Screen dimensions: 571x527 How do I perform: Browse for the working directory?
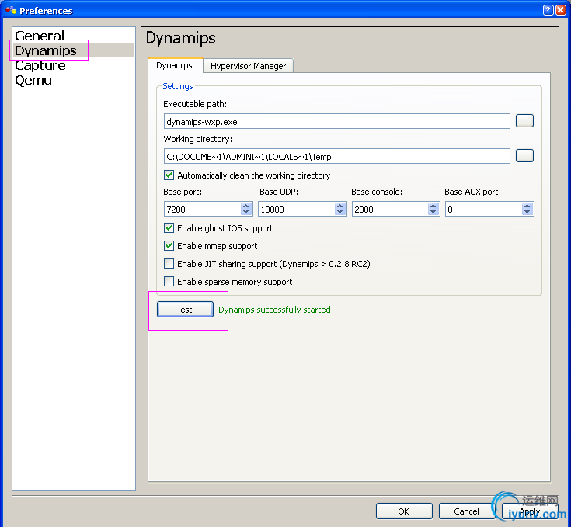(524, 156)
